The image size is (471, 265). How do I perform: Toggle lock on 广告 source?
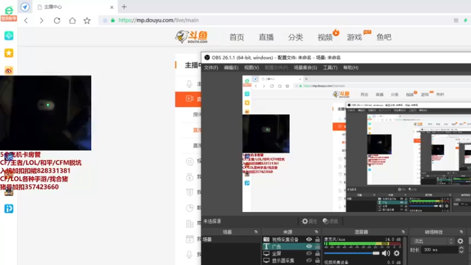click(x=317, y=246)
